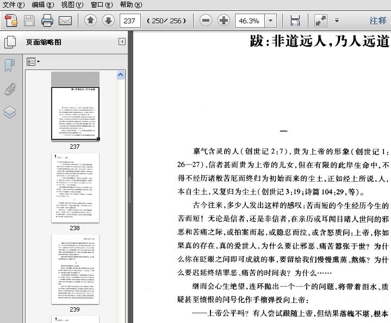Image resolution: width=391 pixels, height=323 pixels.
Task: Collapse the 页面缩略图 panel
Action: tap(122, 42)
